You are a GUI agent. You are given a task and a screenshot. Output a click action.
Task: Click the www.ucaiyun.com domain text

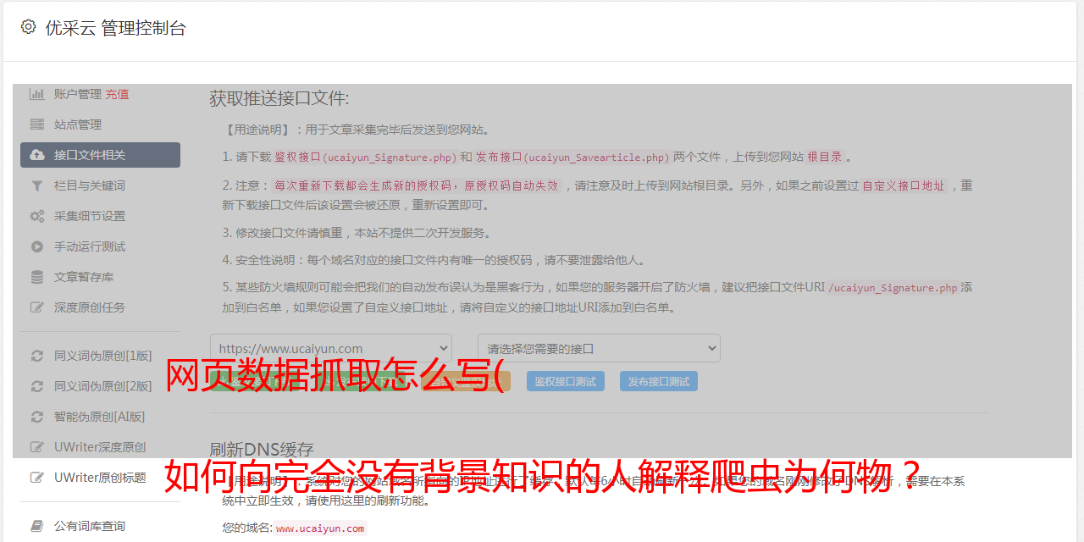320,528
